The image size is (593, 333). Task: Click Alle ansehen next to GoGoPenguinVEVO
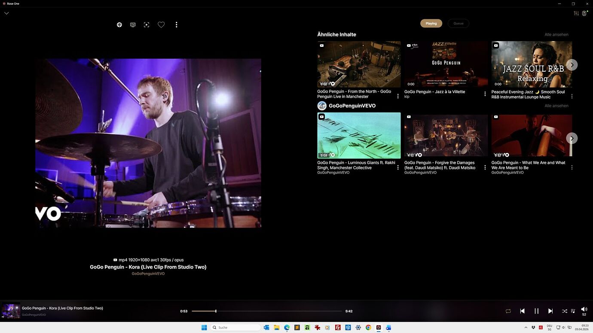(556, 106)
